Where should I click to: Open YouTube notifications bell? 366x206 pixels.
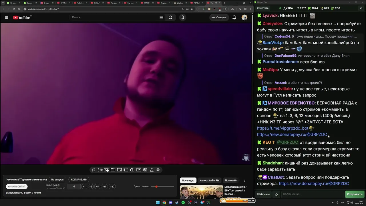[x=234, y=17]
